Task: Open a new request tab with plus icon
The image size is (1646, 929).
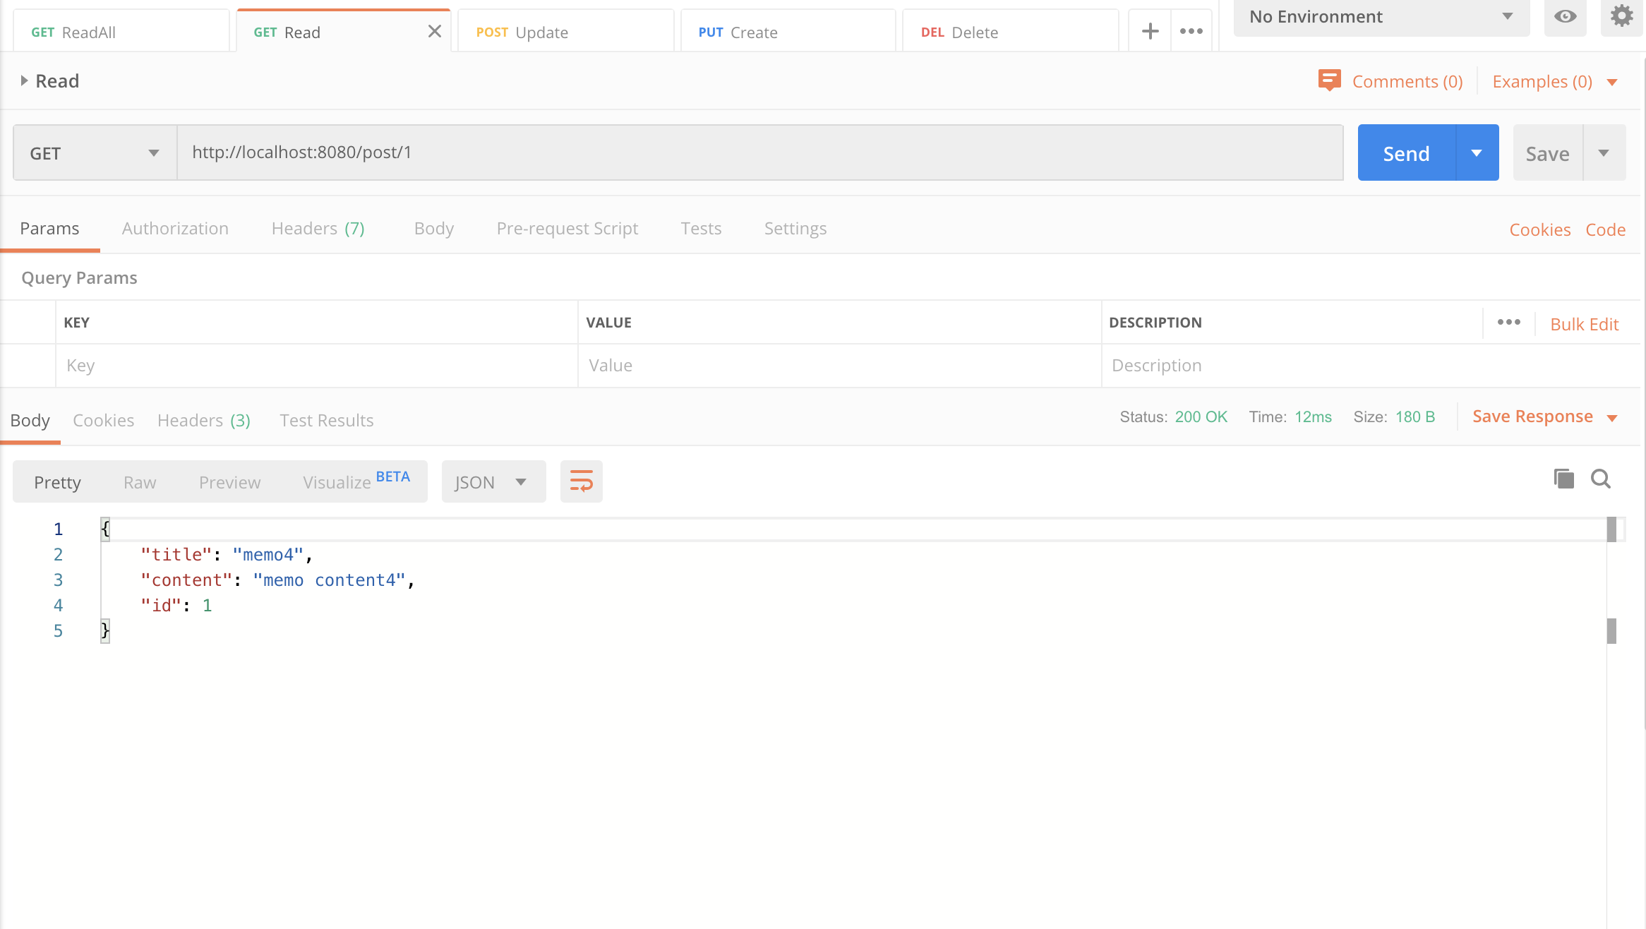Action: click(1150, 32)
